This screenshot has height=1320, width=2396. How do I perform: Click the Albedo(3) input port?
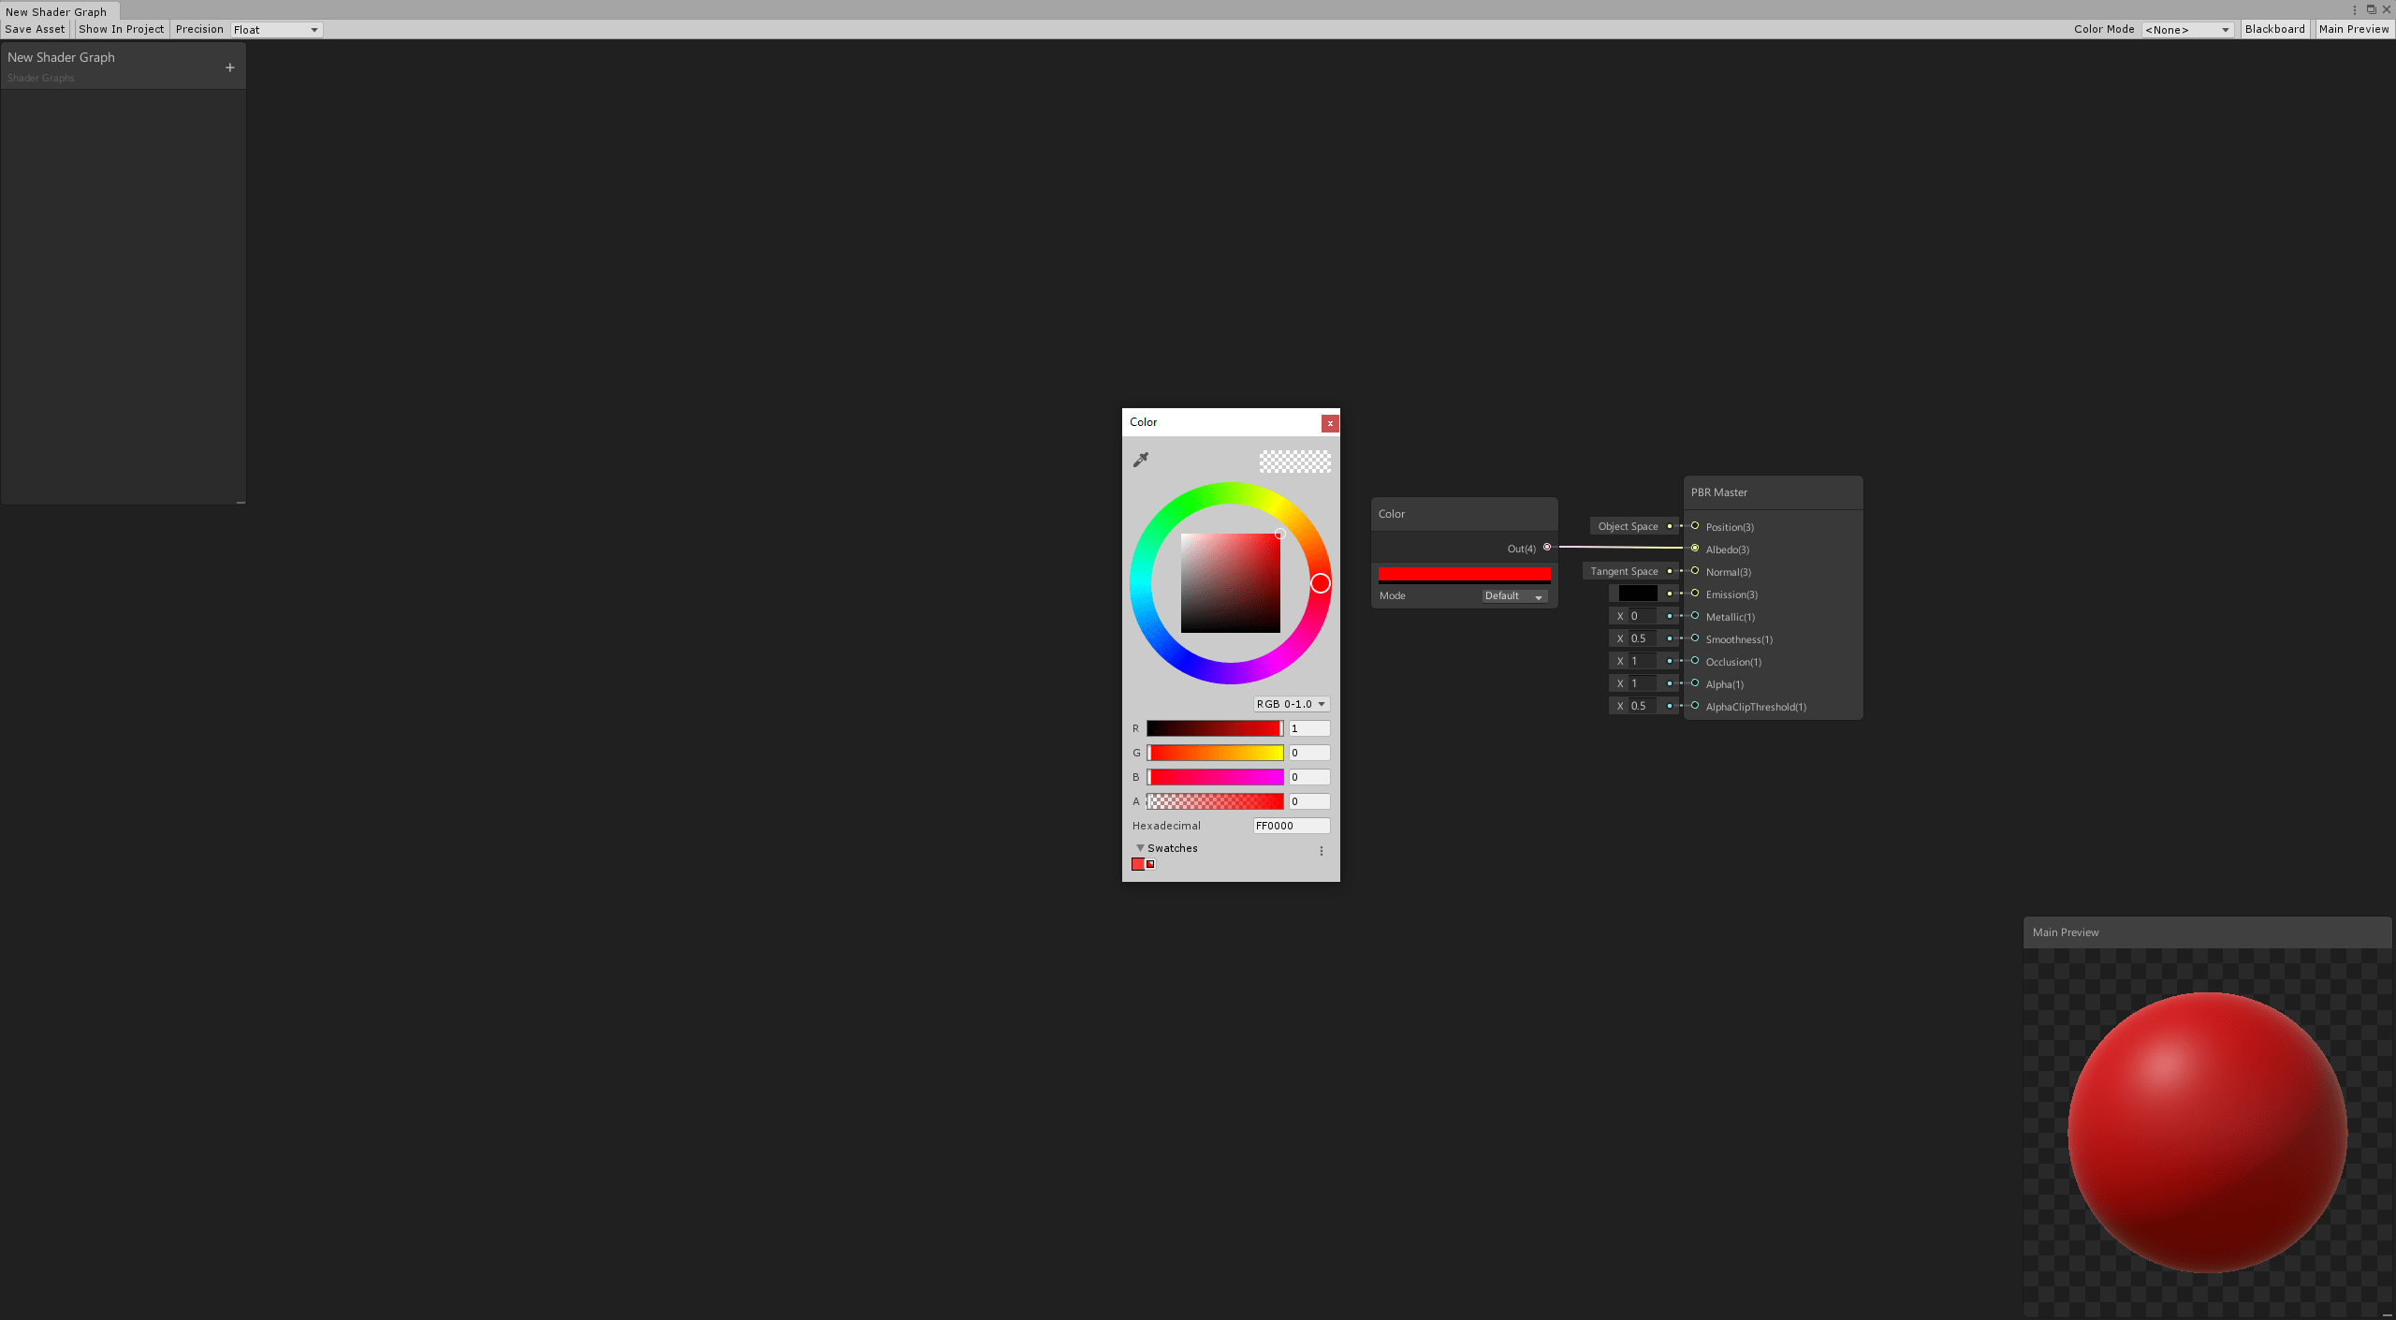[x=1695, y=549]
